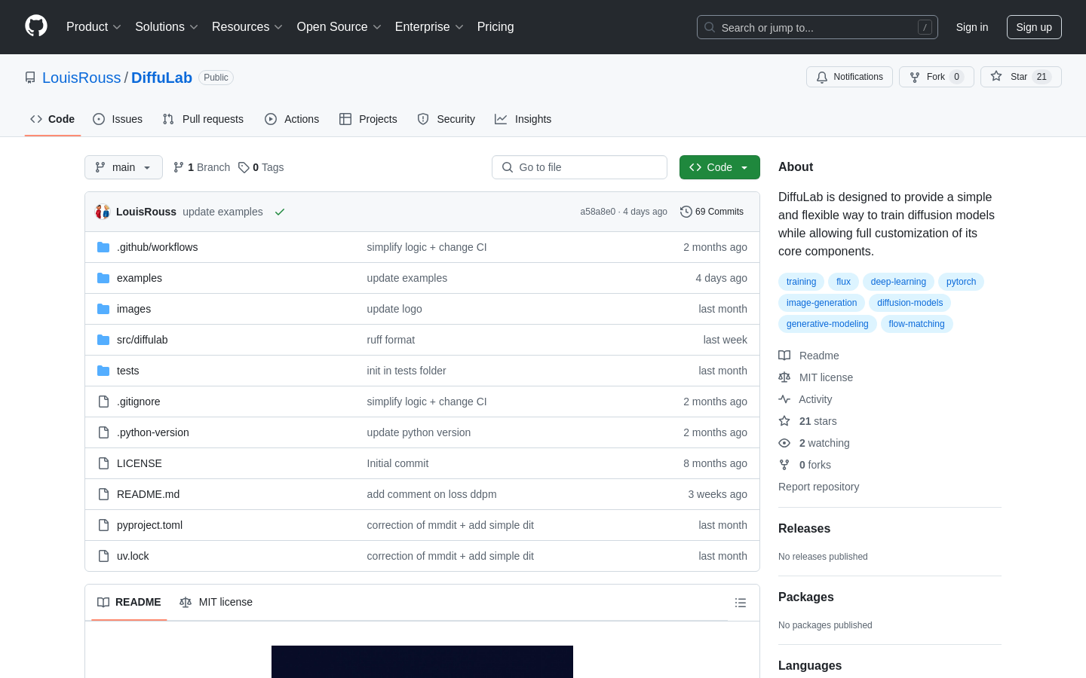Click the pytorch topic tag
The width and height of the screenshot is (1086, 678).
click(961, 282)
